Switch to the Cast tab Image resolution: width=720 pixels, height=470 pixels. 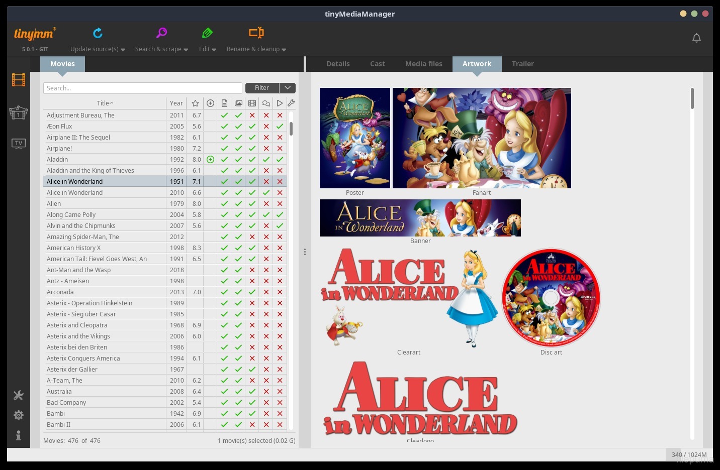click(x=377, y=64)
